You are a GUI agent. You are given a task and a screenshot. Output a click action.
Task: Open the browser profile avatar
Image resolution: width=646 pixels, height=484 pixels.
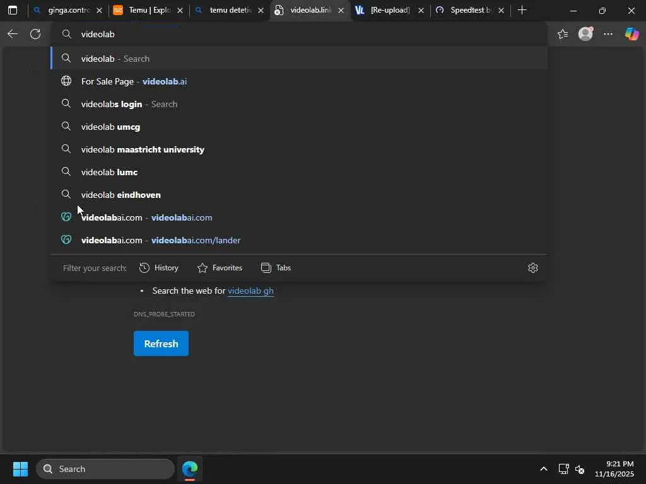pos(585,34)
